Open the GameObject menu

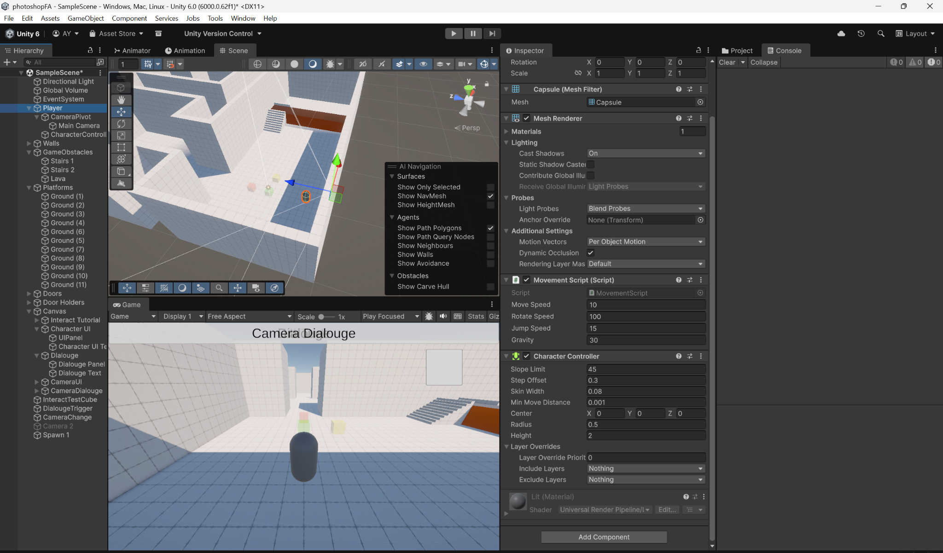tap(86, 18)
